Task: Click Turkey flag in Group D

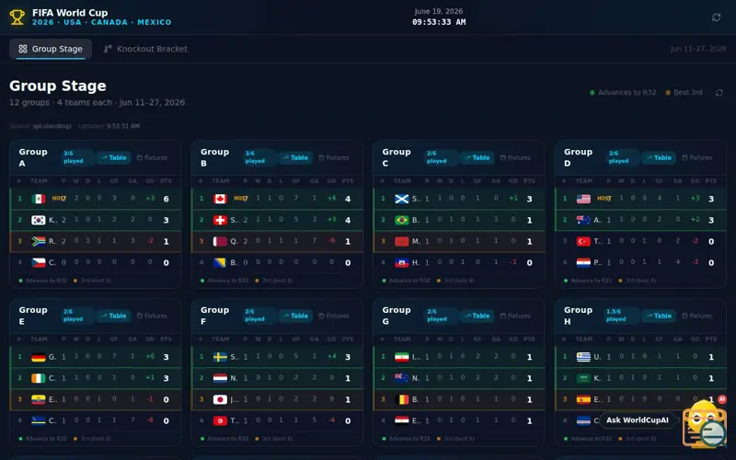Action: click(x=583, y=241)
